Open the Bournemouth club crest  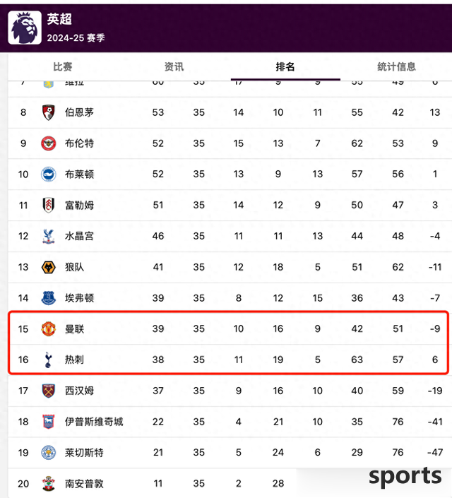coord(49,112)
